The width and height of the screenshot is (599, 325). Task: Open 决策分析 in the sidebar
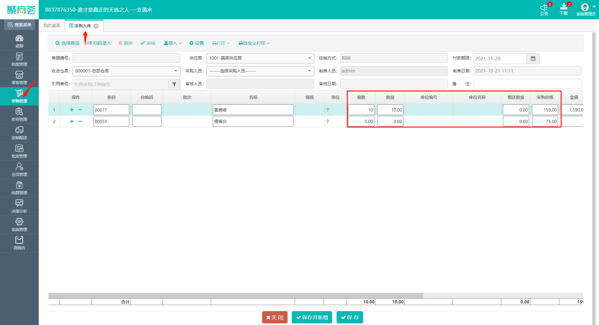pos(19,206)
